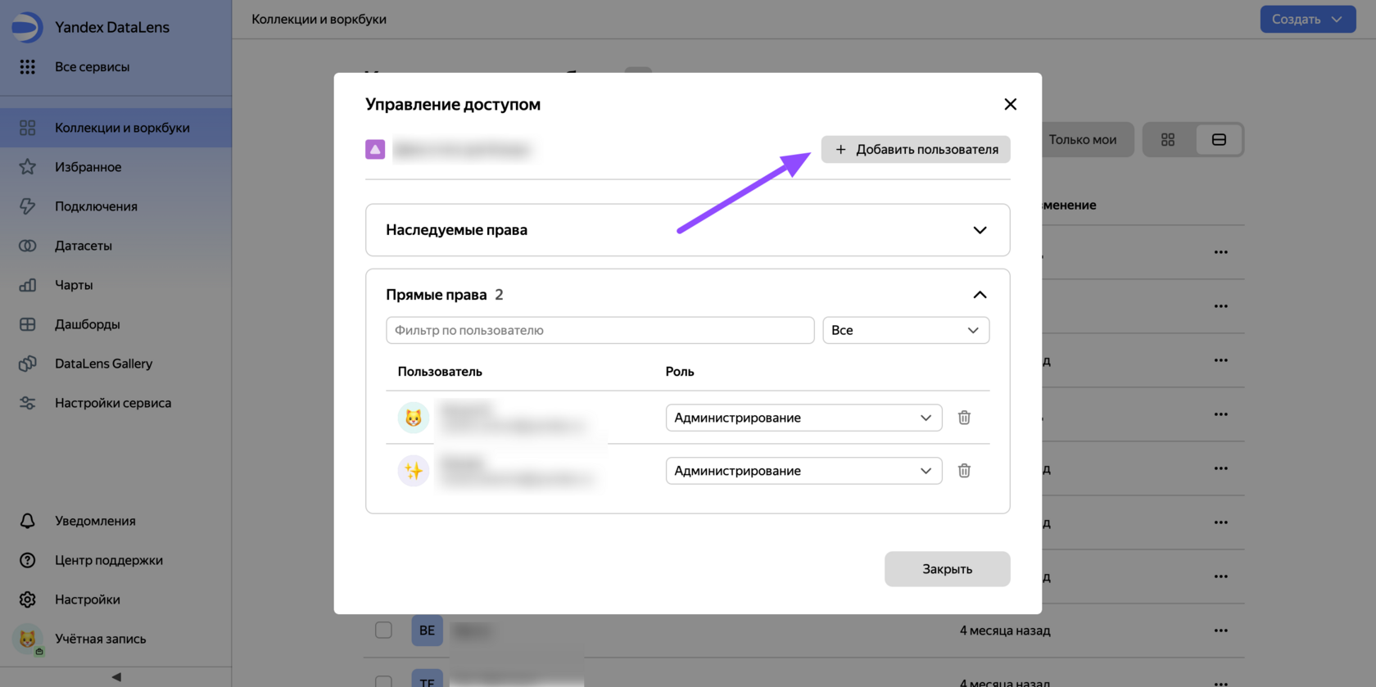Open the Создать dropdown button
The image size is (1376, 687).
[1307, 20]
